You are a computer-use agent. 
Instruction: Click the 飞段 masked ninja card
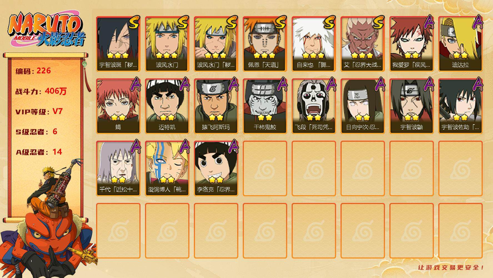tap(314, 106)
